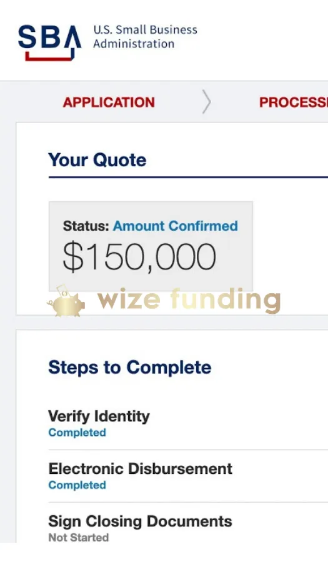
Task: Click the U.S. Small Business Administration text
Action: tap(145, 36)
